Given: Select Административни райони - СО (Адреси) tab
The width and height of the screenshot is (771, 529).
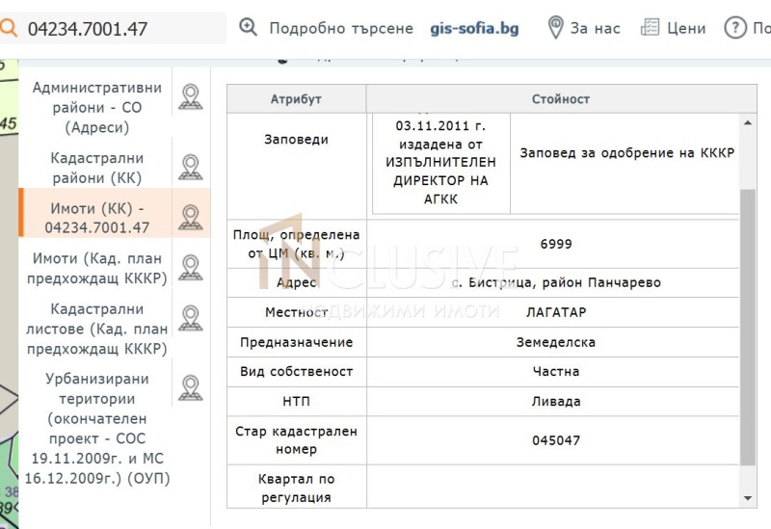Looking at the screenshot, I should coord(97,107).
